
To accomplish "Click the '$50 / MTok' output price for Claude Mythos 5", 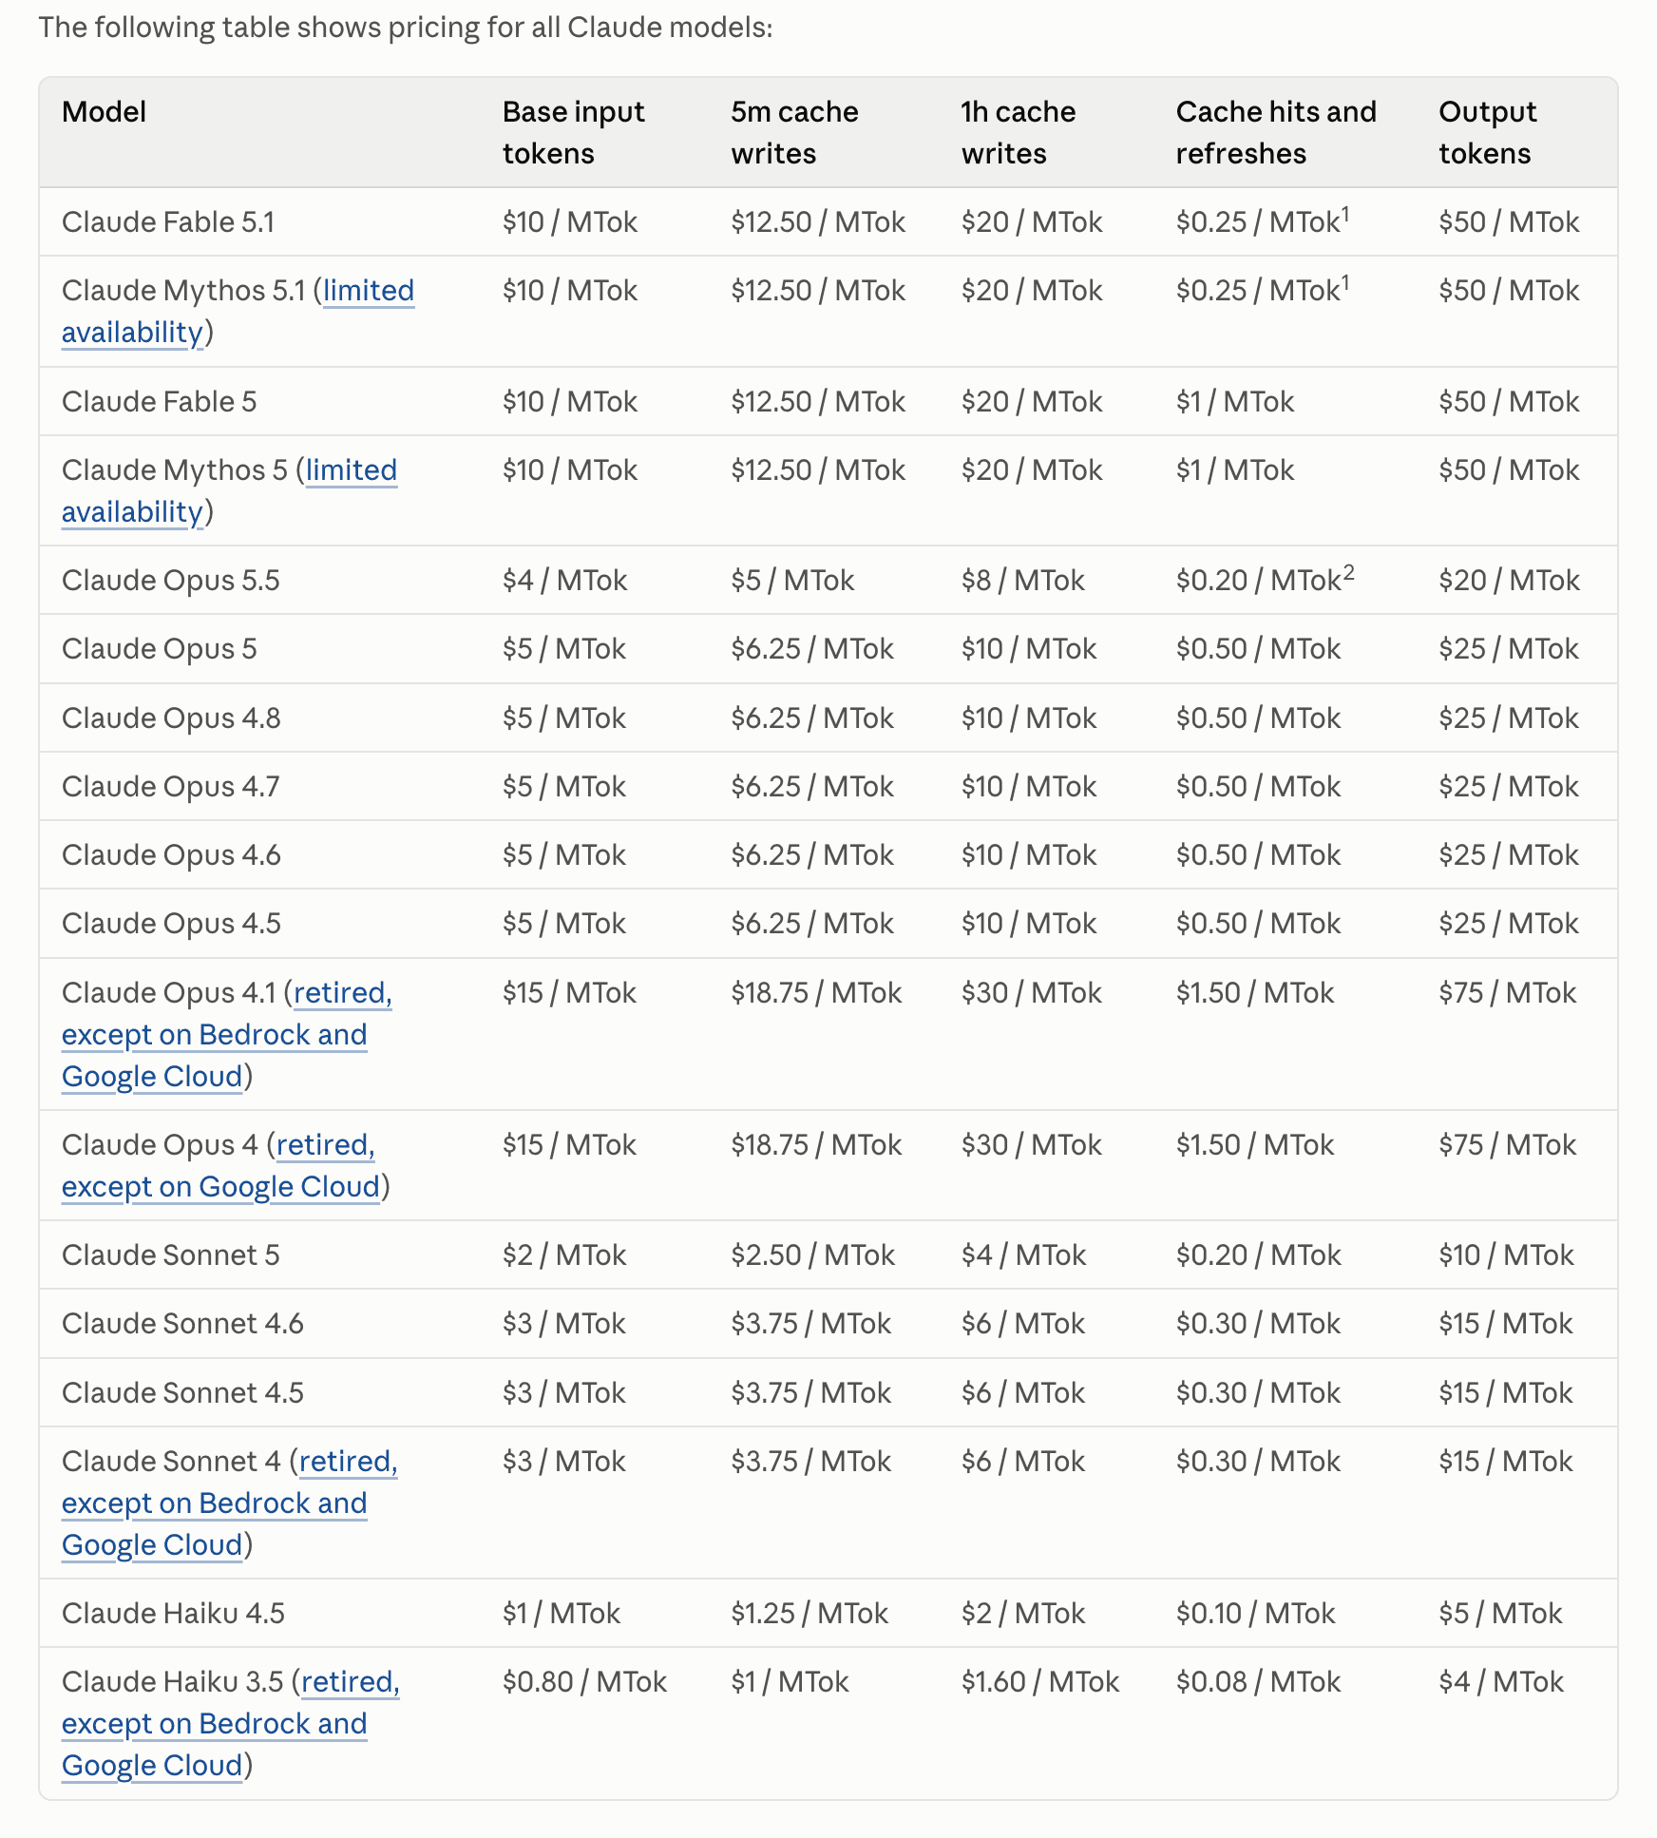I will [1509, 470].
